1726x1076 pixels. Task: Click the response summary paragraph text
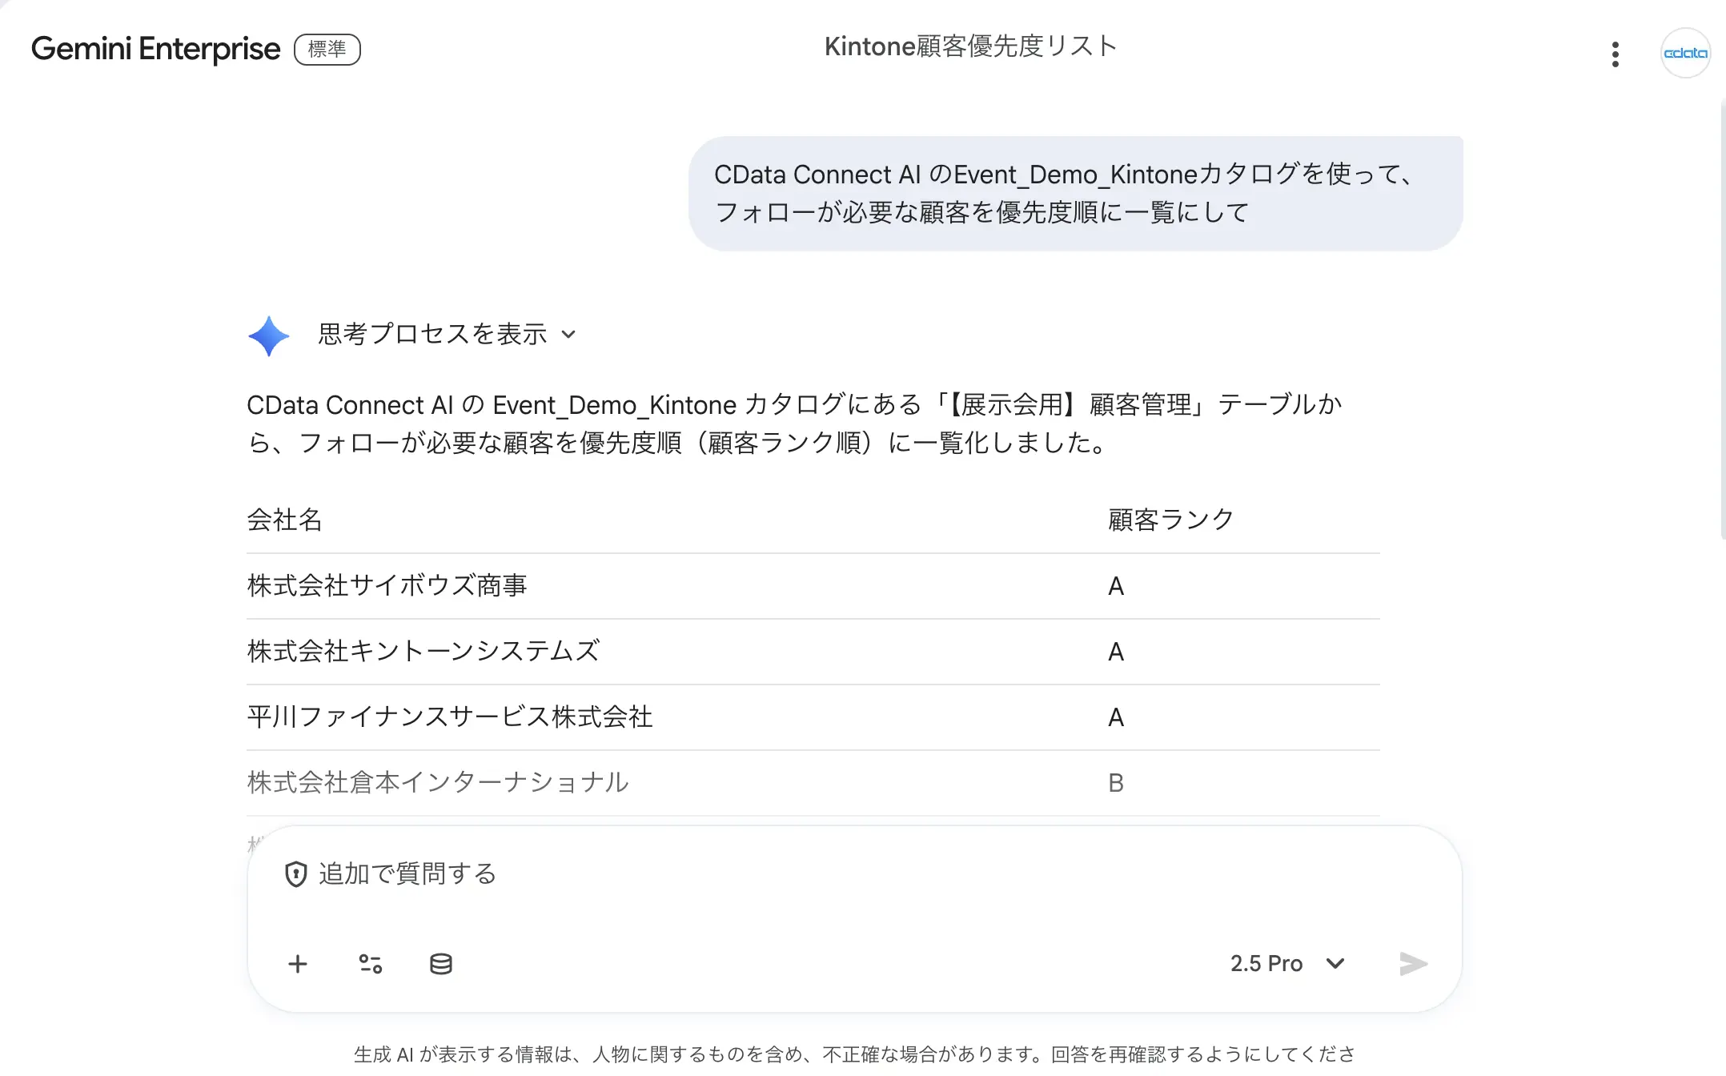click(794, 424)
